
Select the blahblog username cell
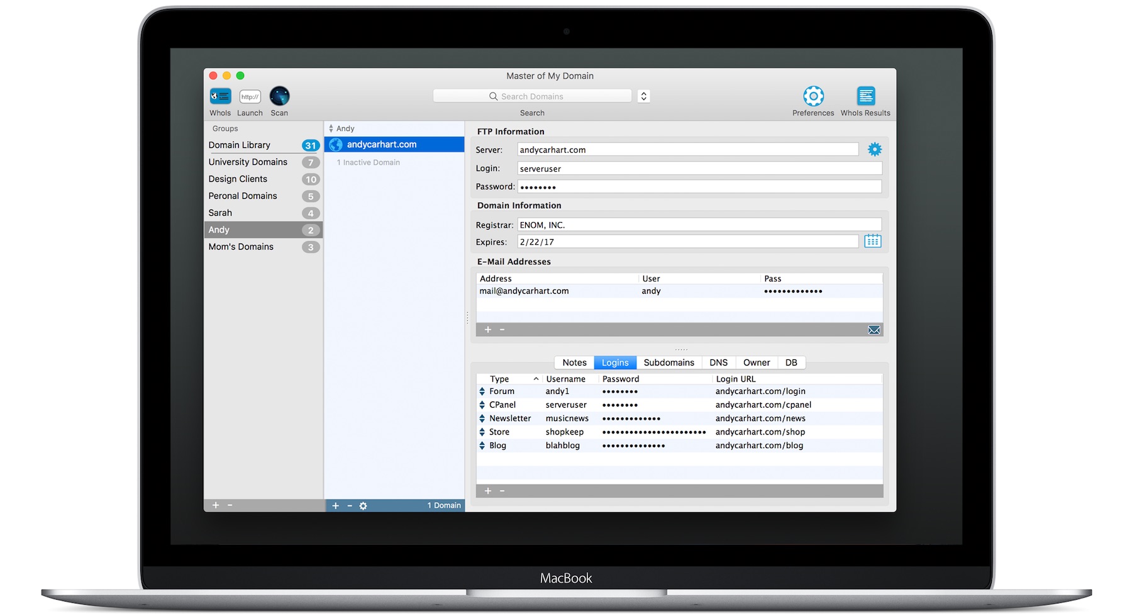point(563,445)
